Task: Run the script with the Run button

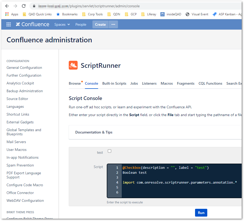Action: pos(201,213)
